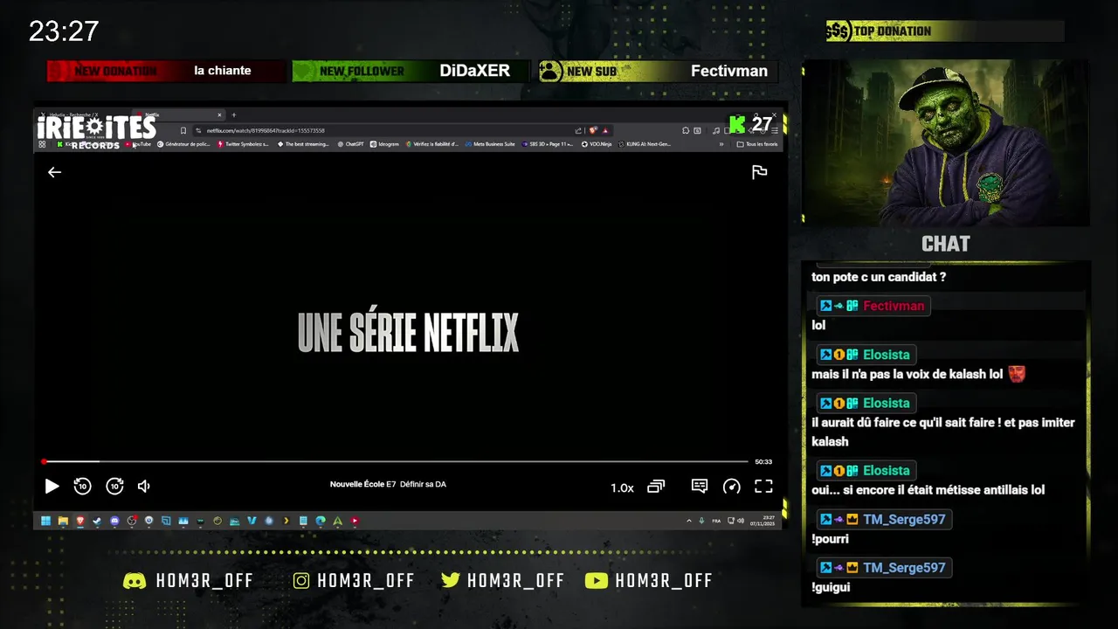The height and width of the screenshot is (629, 1118).
Task: Open the Instagram H0M3R_OFF social handle
Action: pos(352,581)
